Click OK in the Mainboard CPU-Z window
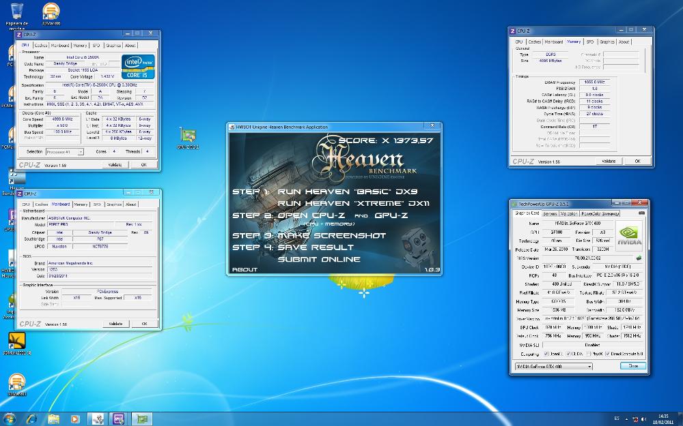This screenshot has width=683, height=426. click(x=144, y=324)
